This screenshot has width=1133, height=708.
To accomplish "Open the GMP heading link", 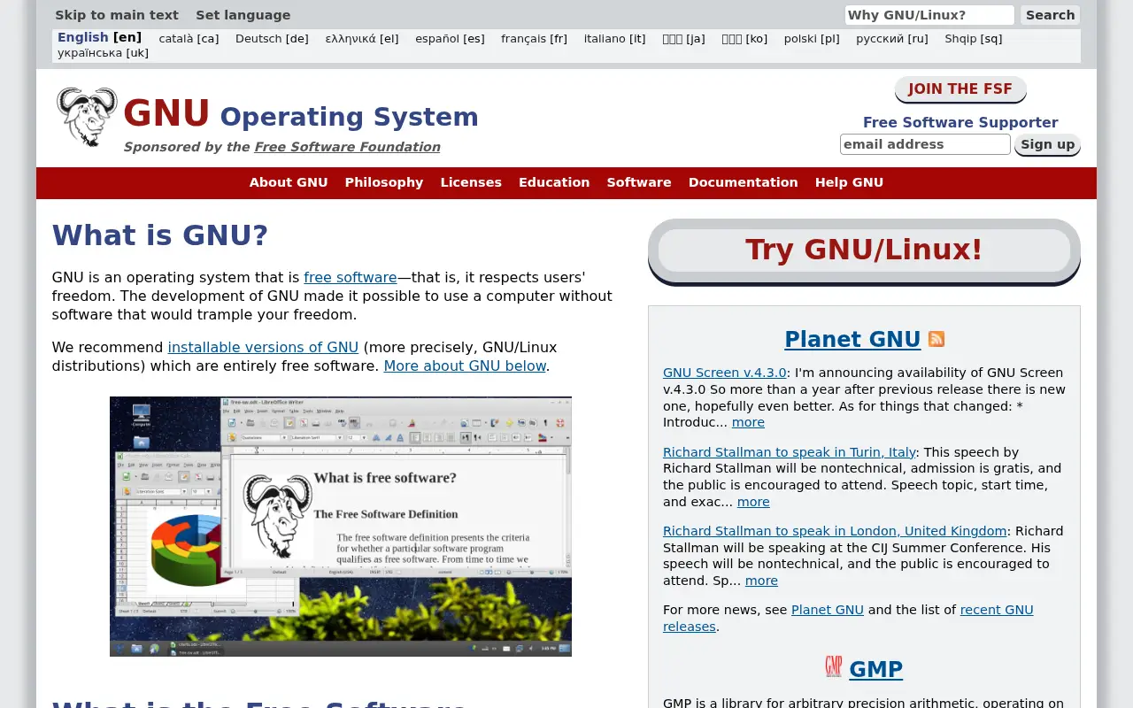I will point(876,669).
